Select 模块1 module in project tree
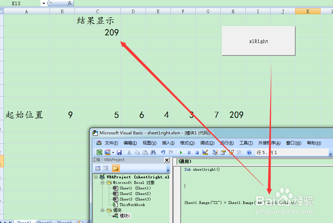Screen dimensions: 333x223 click(125, 216)
